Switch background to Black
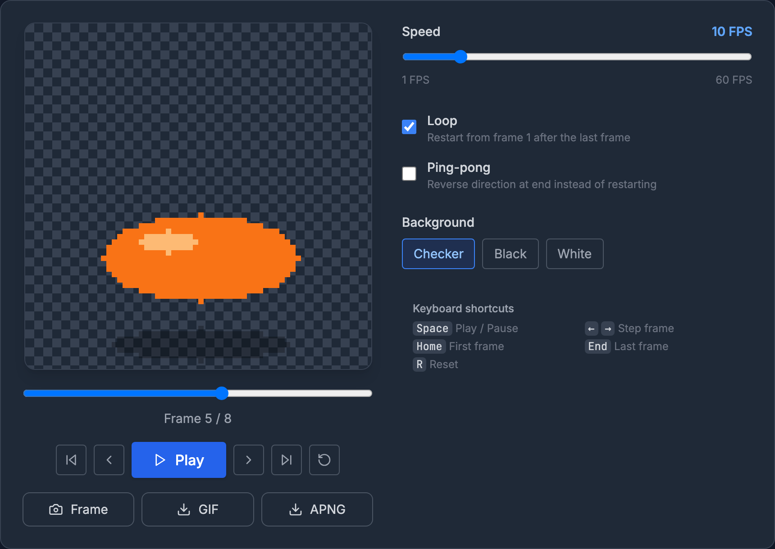Image resolution: width=775 pixels, height=549 pixels. (511, 254)
